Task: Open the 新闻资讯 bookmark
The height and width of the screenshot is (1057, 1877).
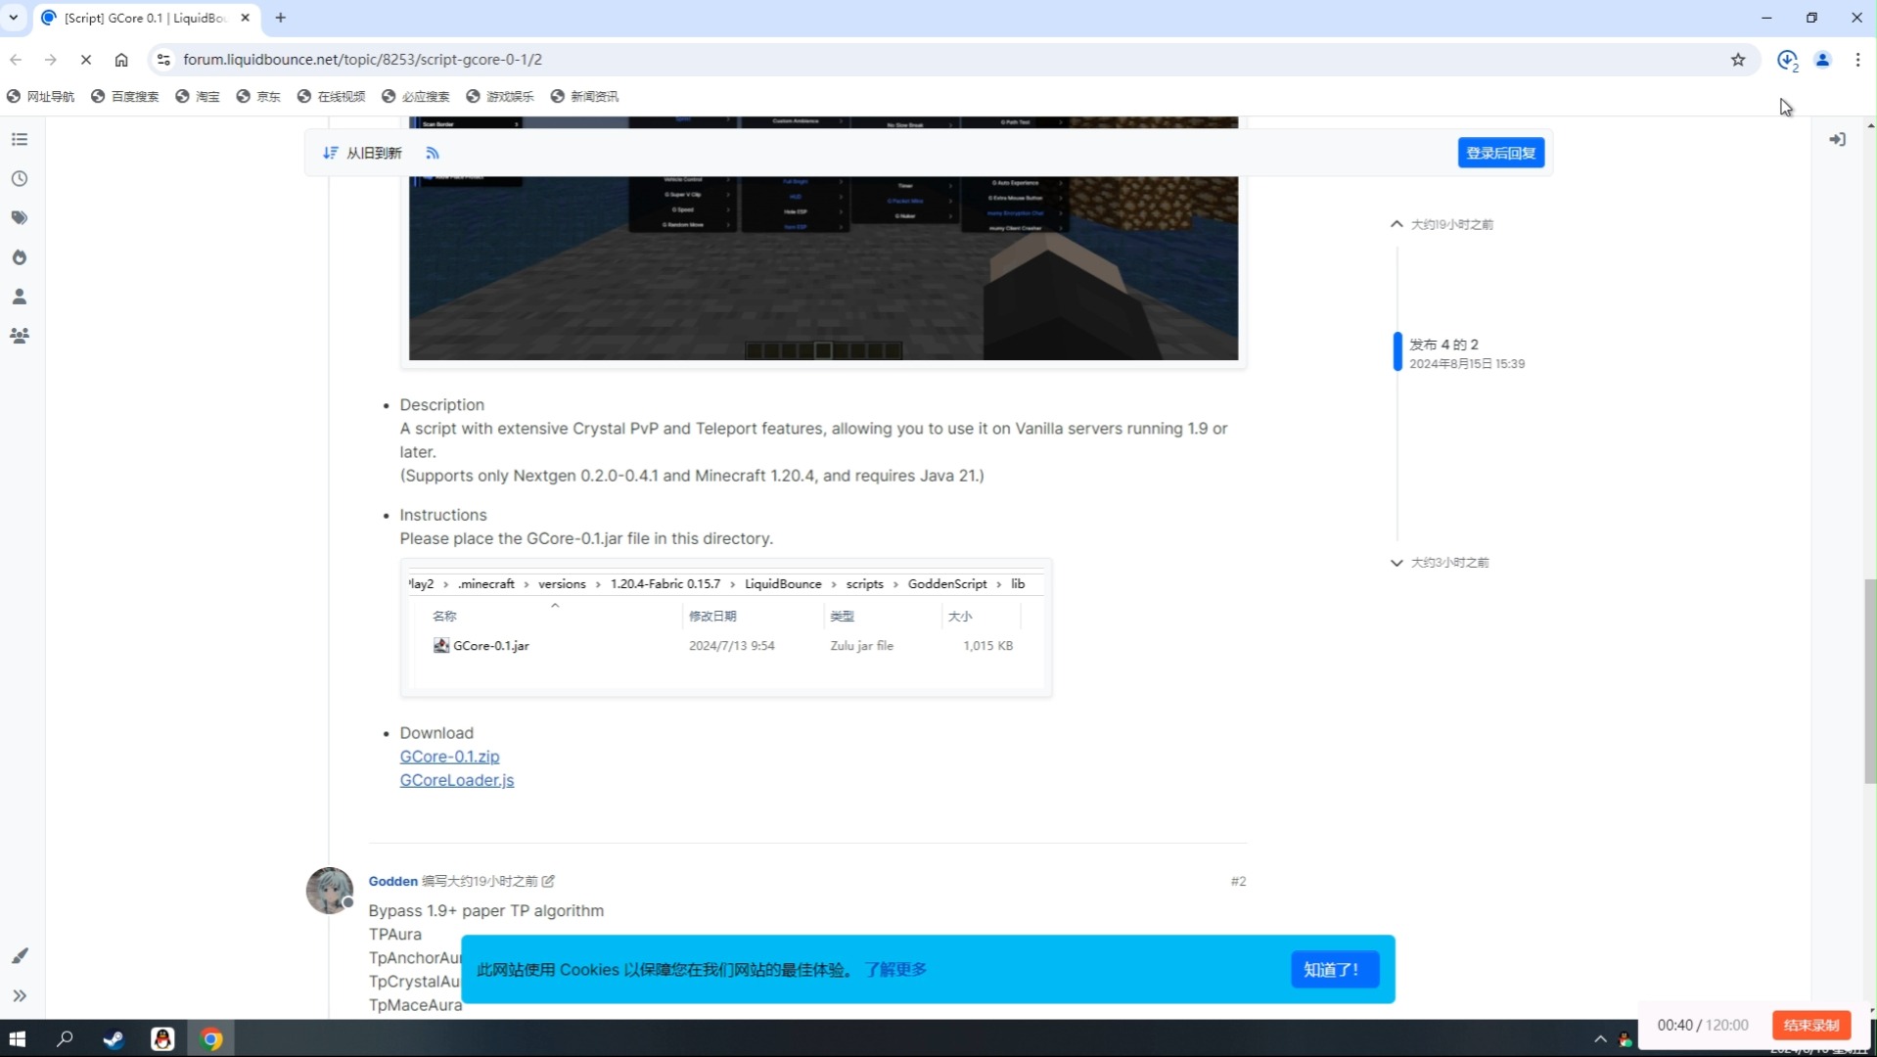Action: (x=584, y=96)
